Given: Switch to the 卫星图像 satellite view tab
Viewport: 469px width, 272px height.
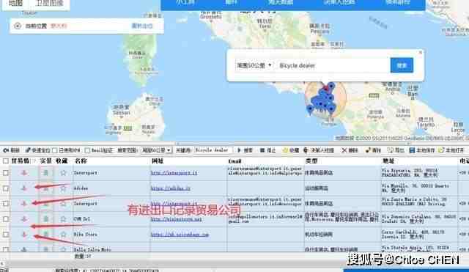Looking at the screenshot, I should click(x=50, y=4).
